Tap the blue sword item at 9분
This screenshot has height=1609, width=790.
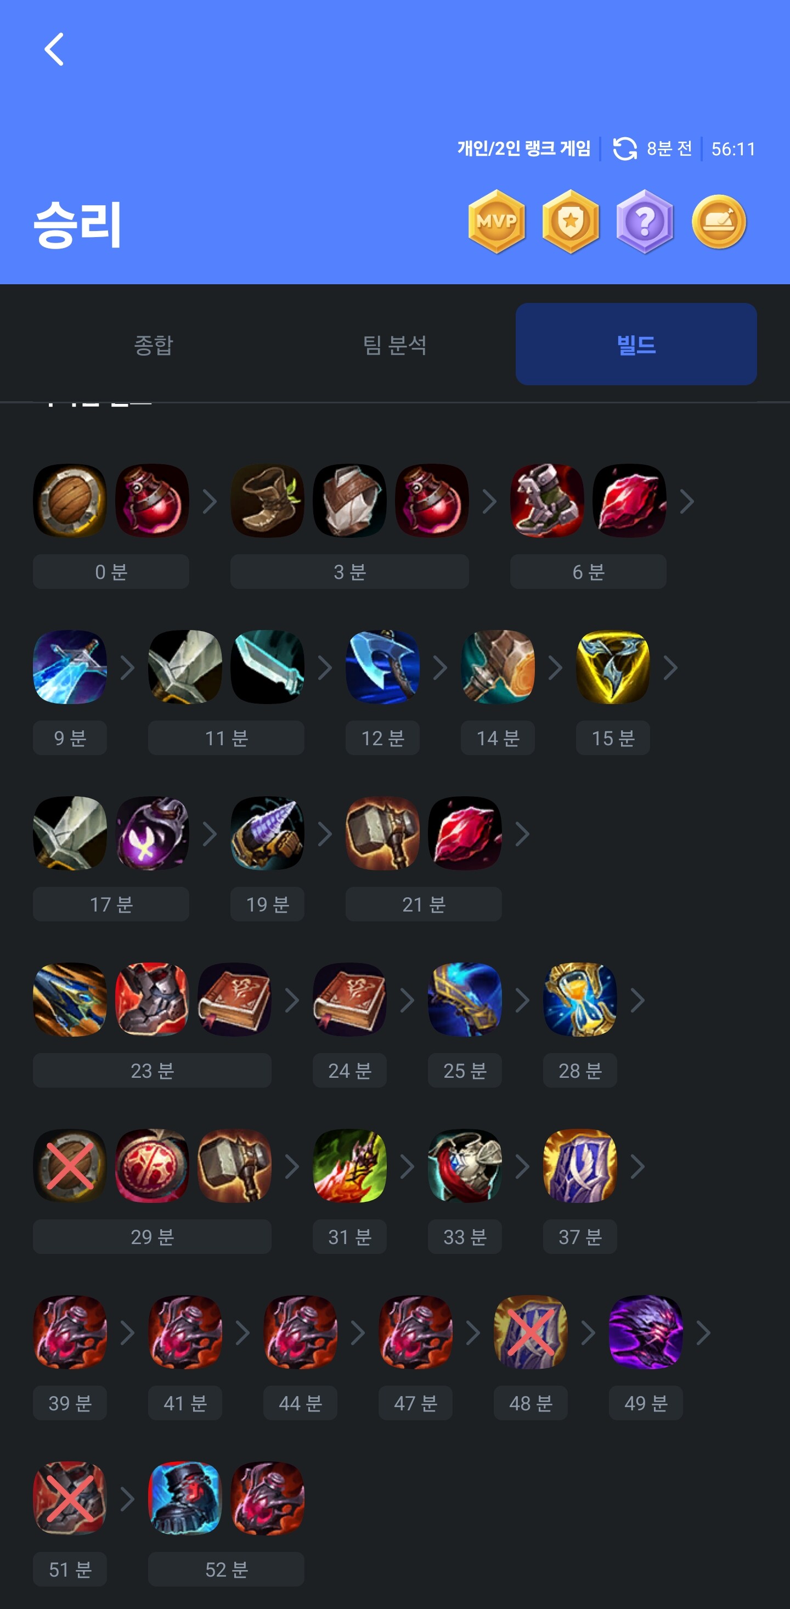pos(69,666)
